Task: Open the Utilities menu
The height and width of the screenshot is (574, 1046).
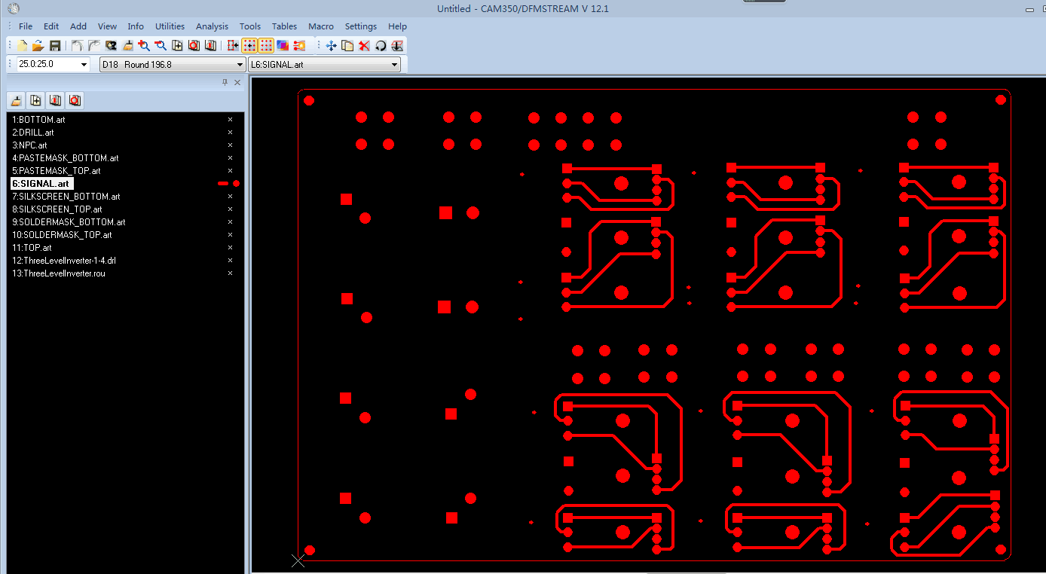Action: click(170, 26)
